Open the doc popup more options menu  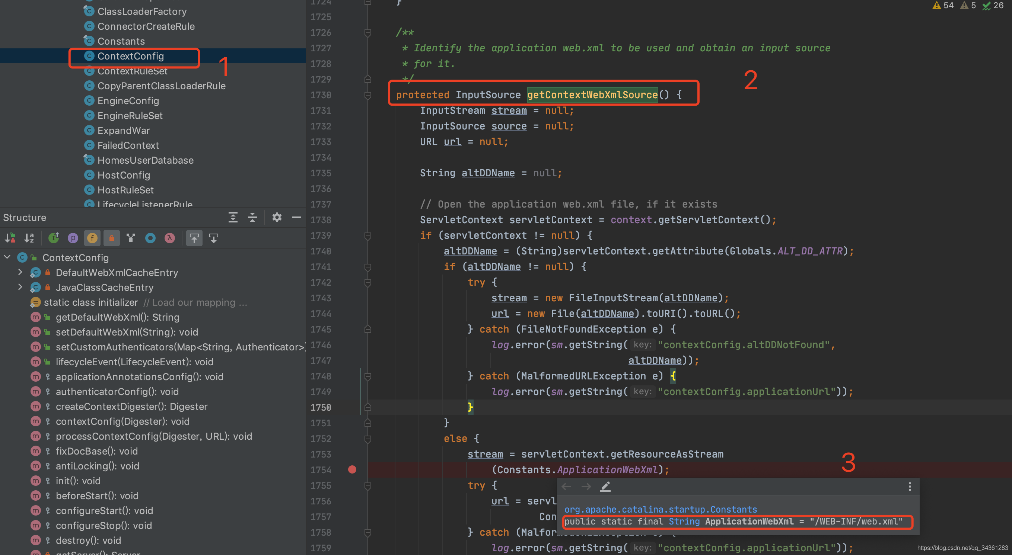(x=910, y=487)
